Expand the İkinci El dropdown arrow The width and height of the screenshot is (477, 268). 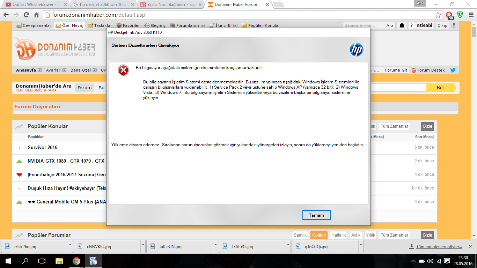pyautogui.click(x=235, y=25)
